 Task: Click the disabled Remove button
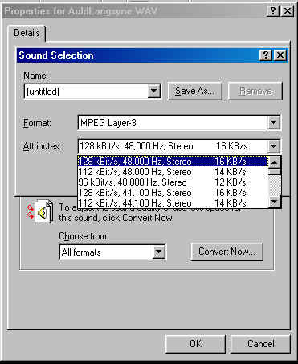pyautogui.click(x=255, y=91)
